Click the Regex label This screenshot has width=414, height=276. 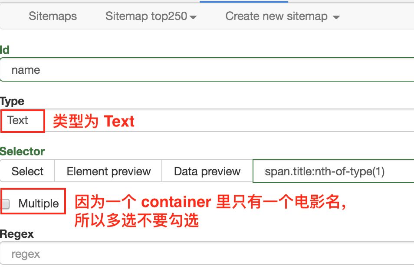pos(17,234)
